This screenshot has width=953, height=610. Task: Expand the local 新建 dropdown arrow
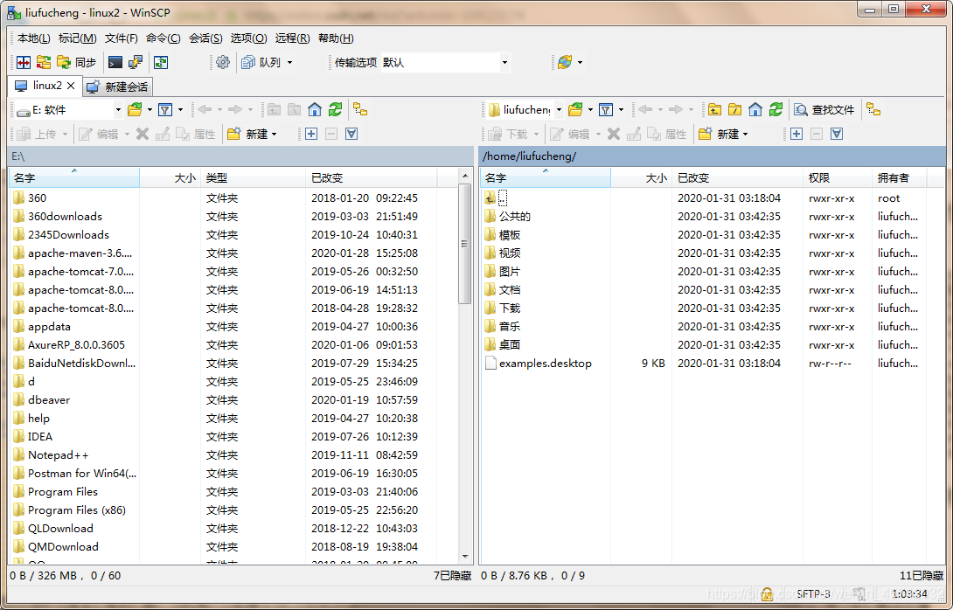coord(275,135)
